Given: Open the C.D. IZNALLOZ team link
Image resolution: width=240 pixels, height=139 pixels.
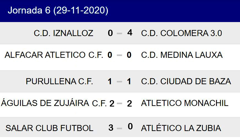Looking at the screenshot, I should 64,33.
